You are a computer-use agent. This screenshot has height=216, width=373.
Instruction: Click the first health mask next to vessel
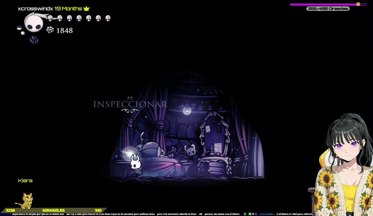point(50,18)
